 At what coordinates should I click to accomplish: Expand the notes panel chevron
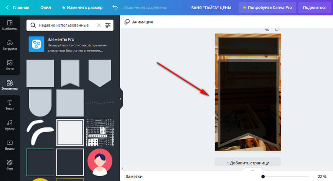click(x=252, y=170)
